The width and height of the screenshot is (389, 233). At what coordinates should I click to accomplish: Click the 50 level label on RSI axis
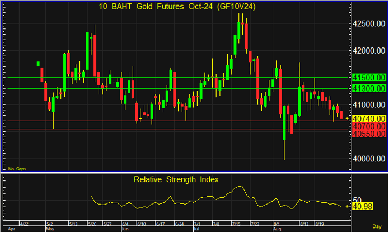click(358, 200)
